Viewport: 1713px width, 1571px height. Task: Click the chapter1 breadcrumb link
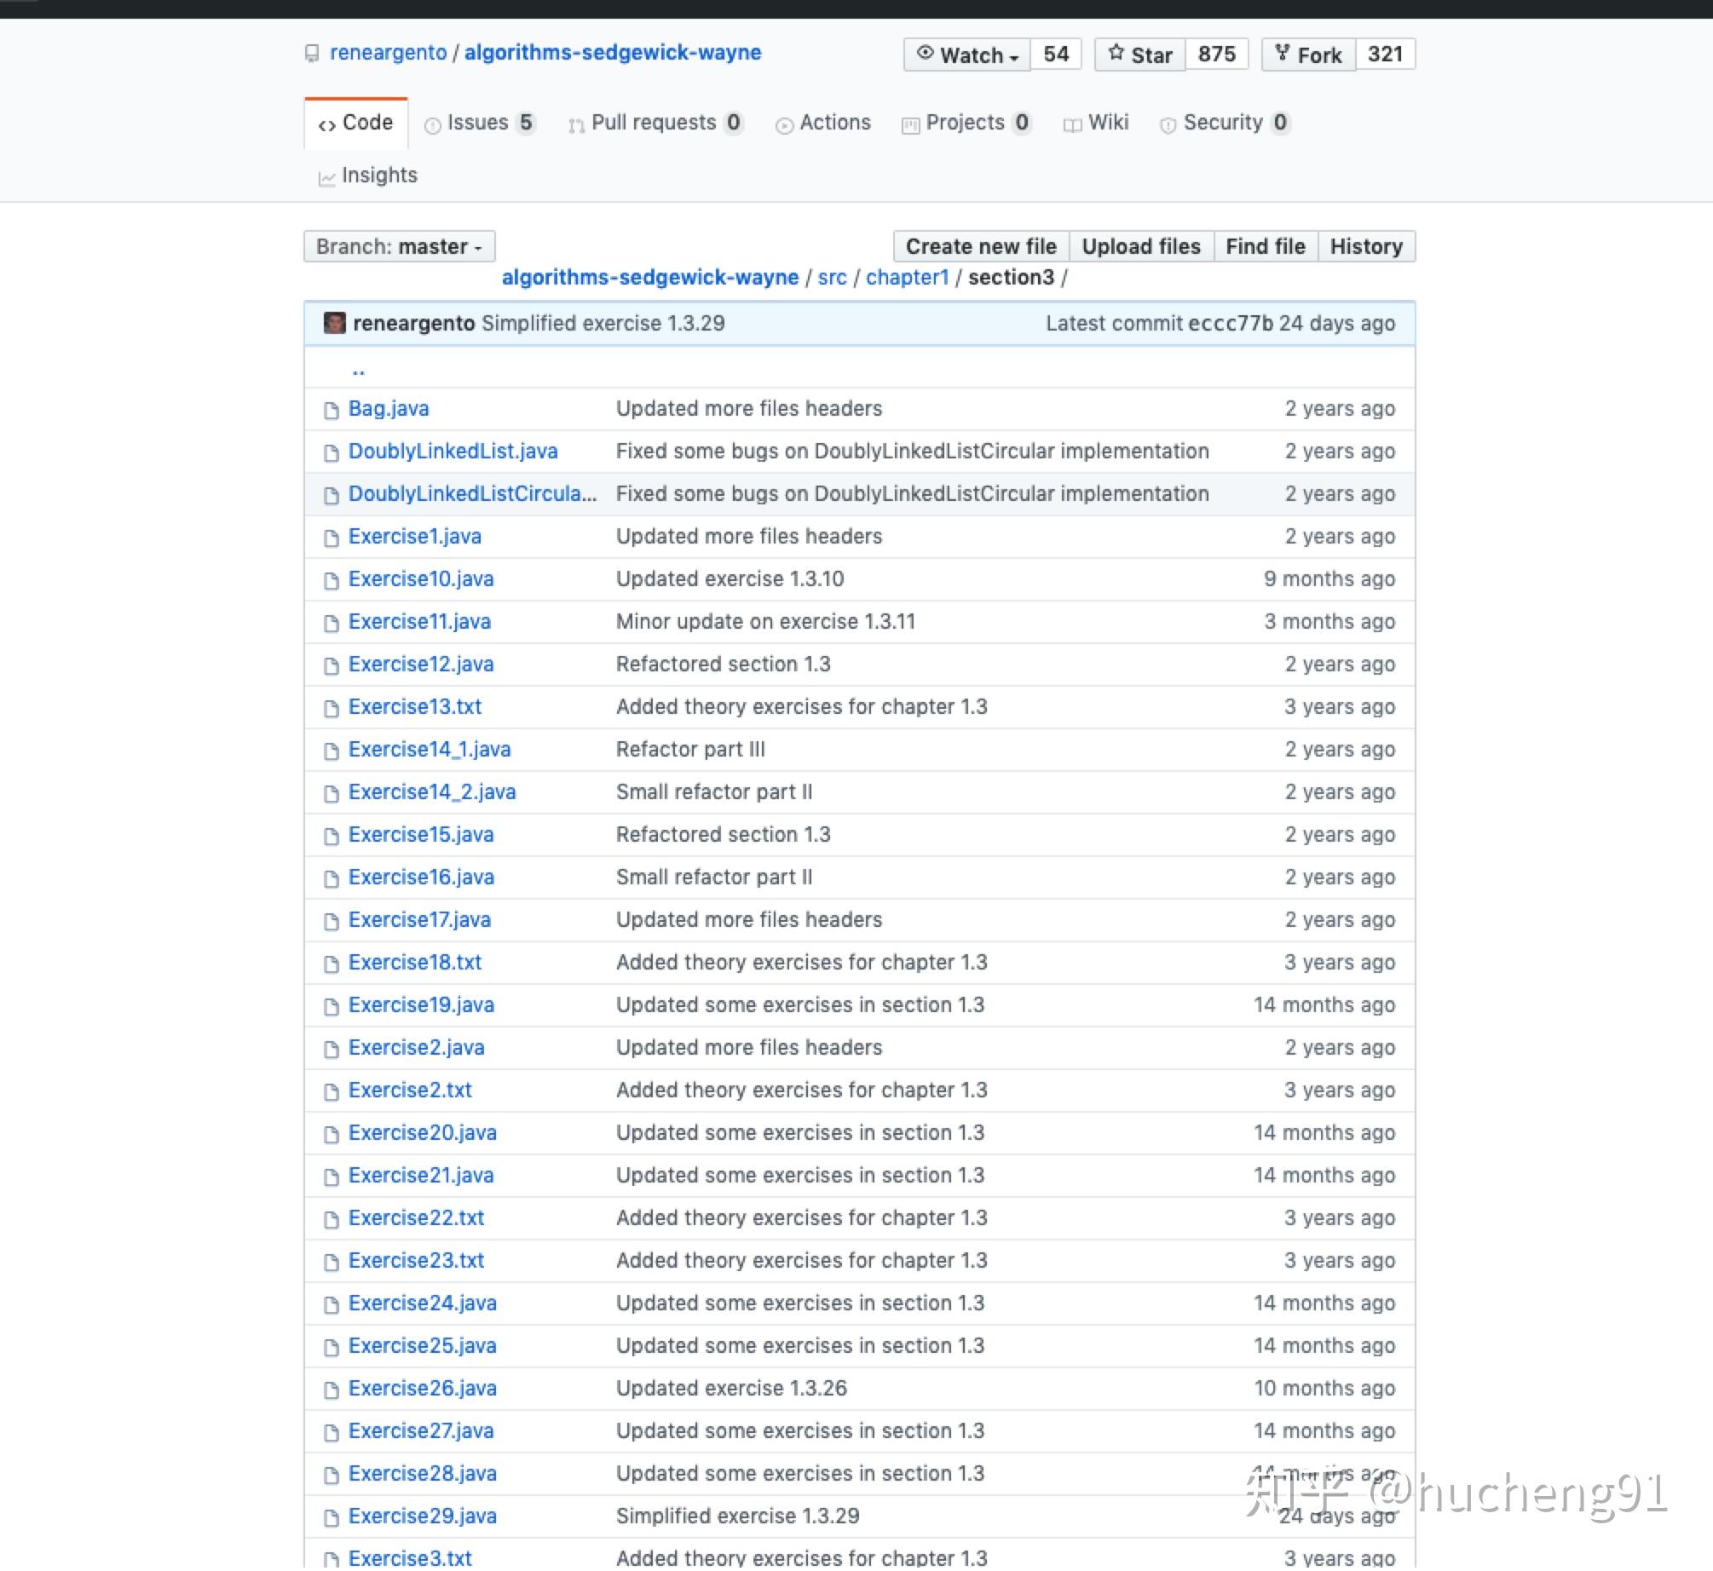point(907,278)
